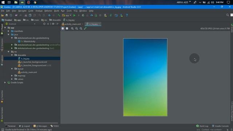Open the app run configuration dropdown
Viewport: 233px width, 131px height.
(67, 15)
